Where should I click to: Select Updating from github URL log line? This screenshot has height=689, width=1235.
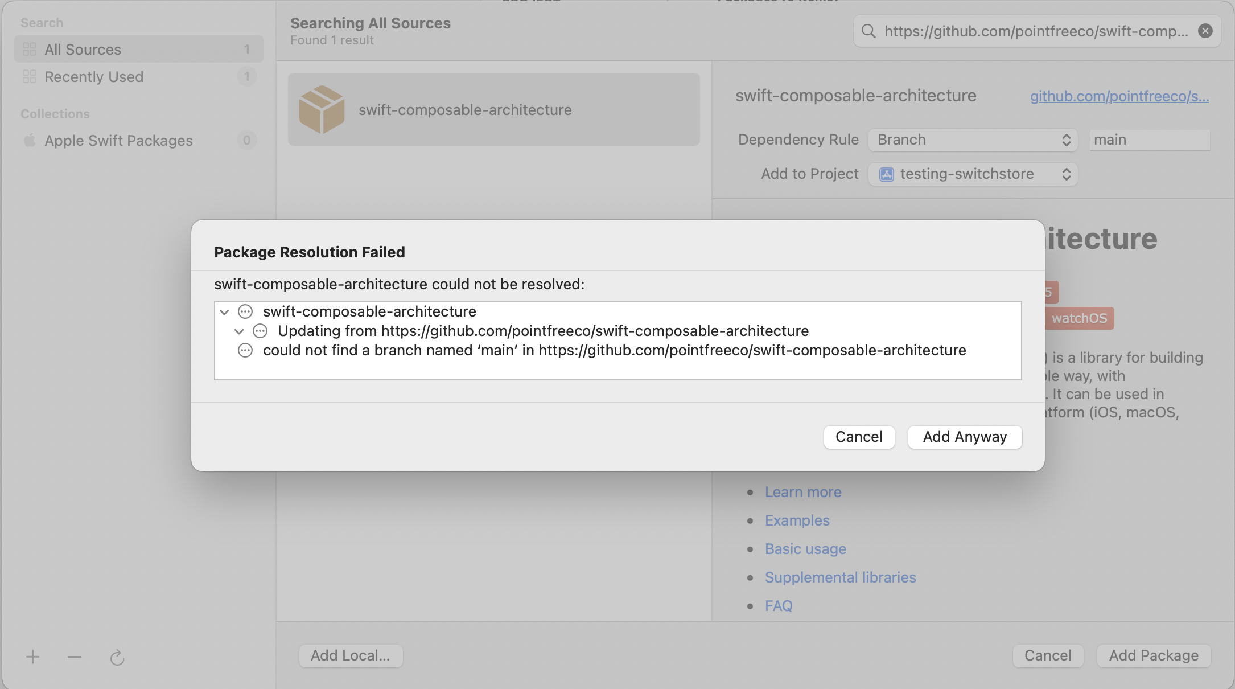[x=543, y=331]
